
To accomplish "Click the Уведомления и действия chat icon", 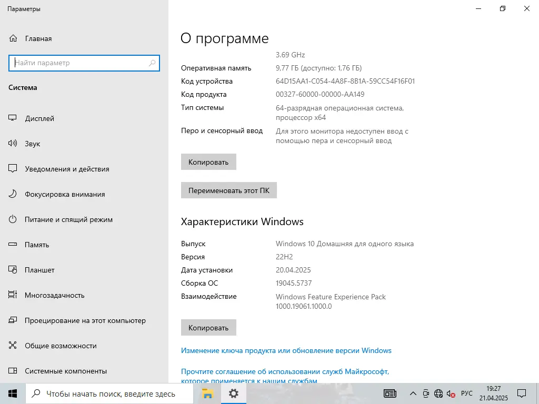I will [13, 169].
